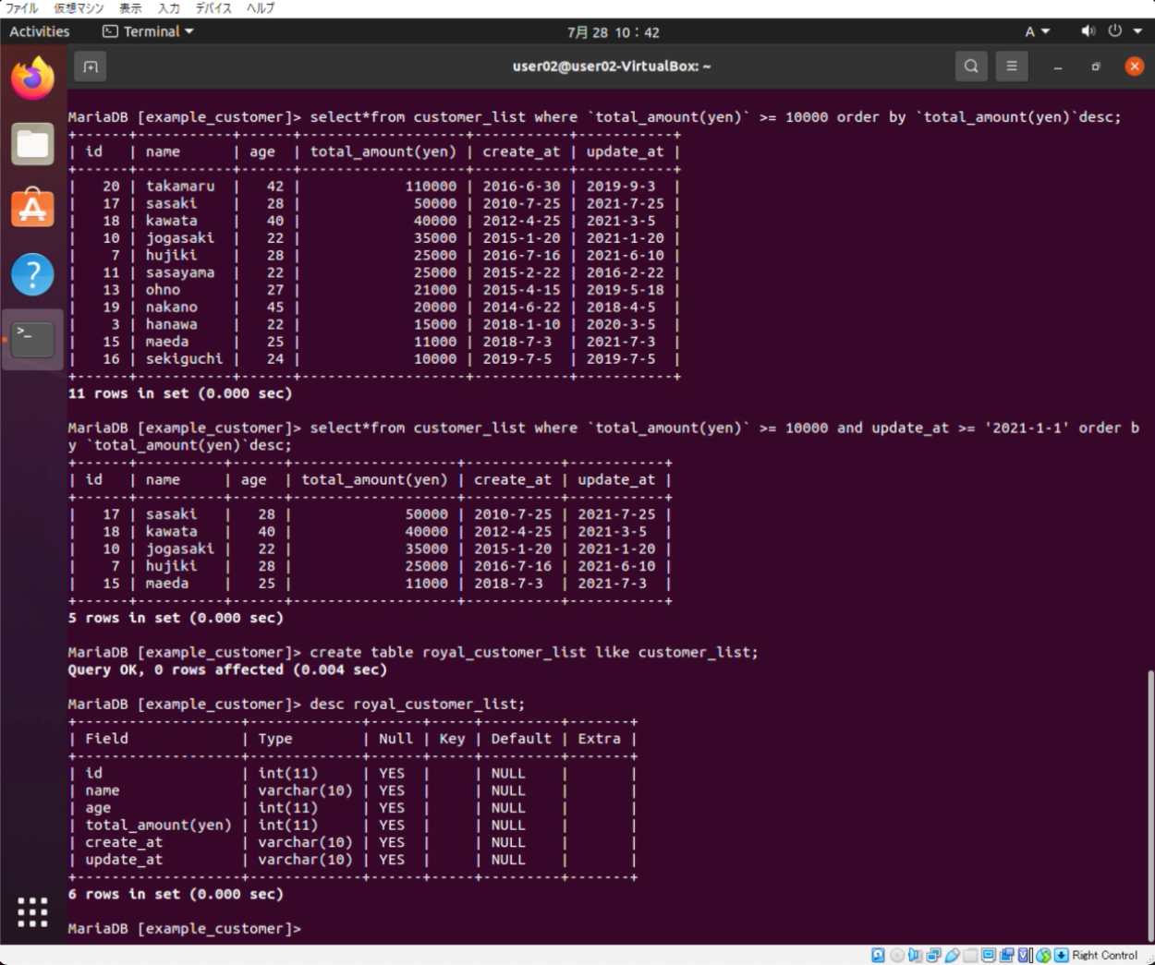Click the volume icon in top bar
1155x965 pixels.
(x=1088, y=31)
